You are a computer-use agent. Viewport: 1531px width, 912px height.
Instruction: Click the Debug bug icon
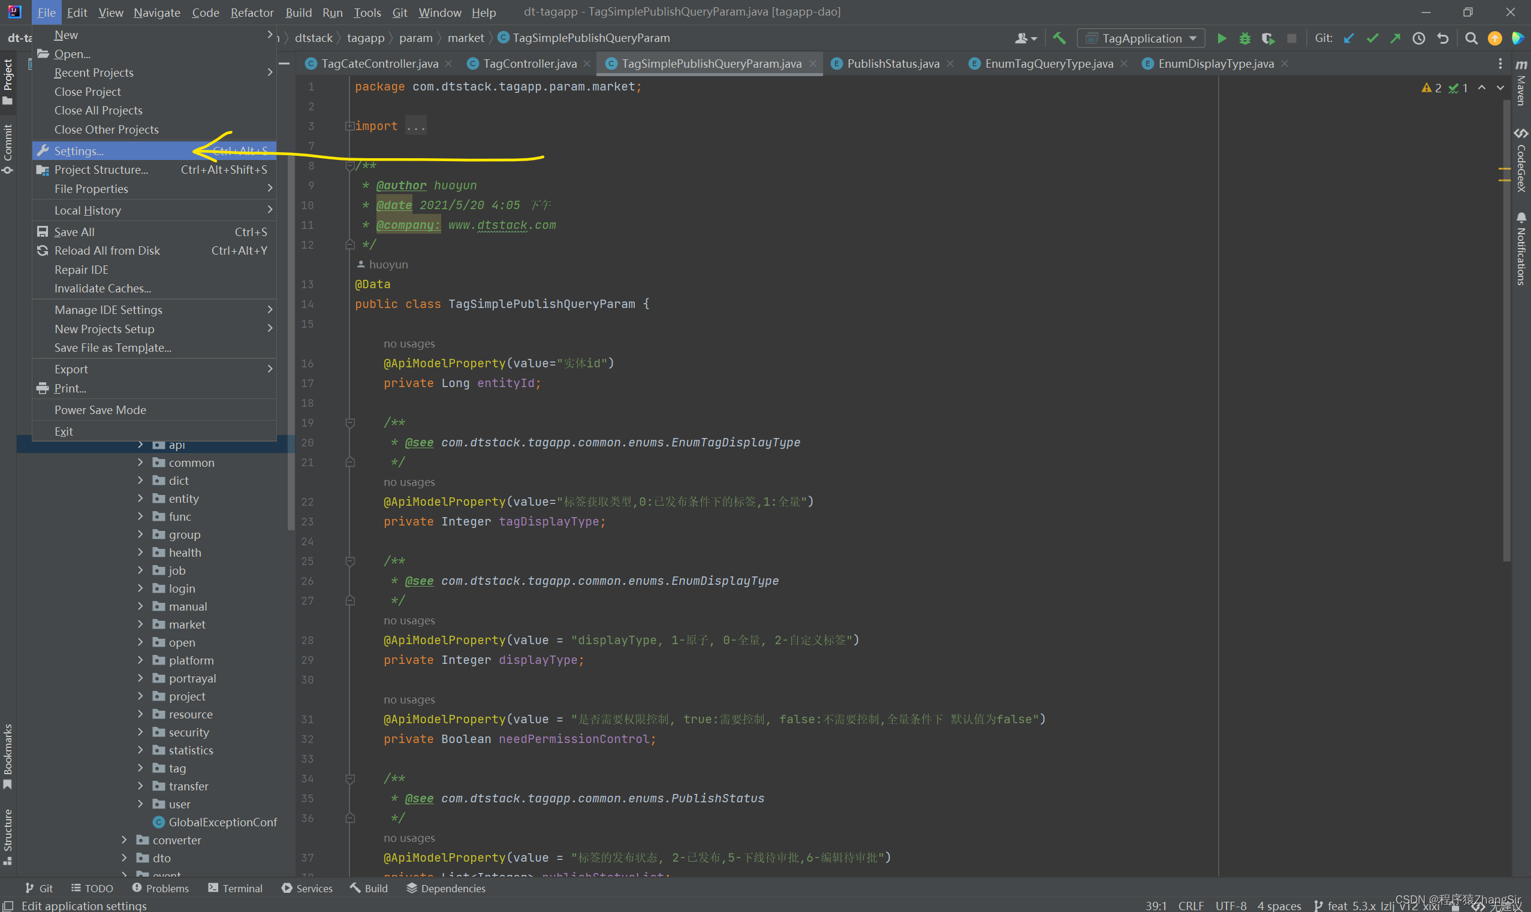pyautogui.click(x=1244, y=38)
